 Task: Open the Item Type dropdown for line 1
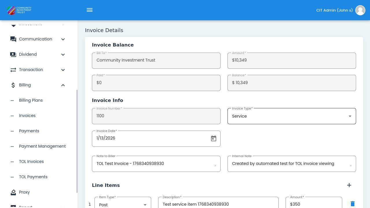click(123, 204)
